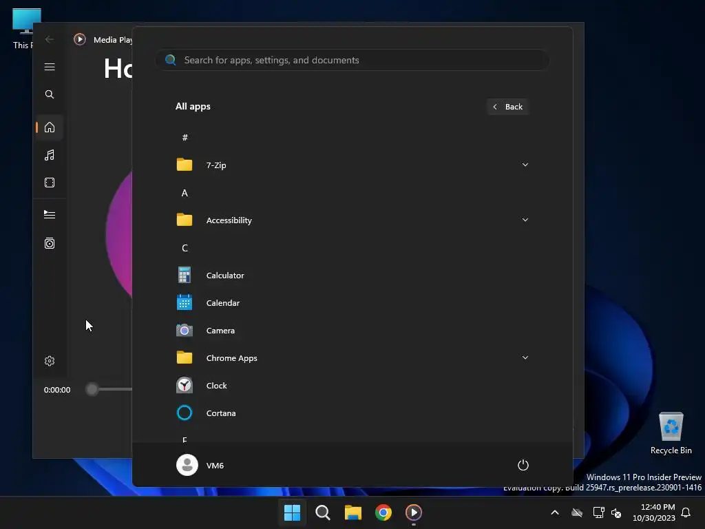
Task: Jump to letter A section header
Action: [x=185, y=193]
